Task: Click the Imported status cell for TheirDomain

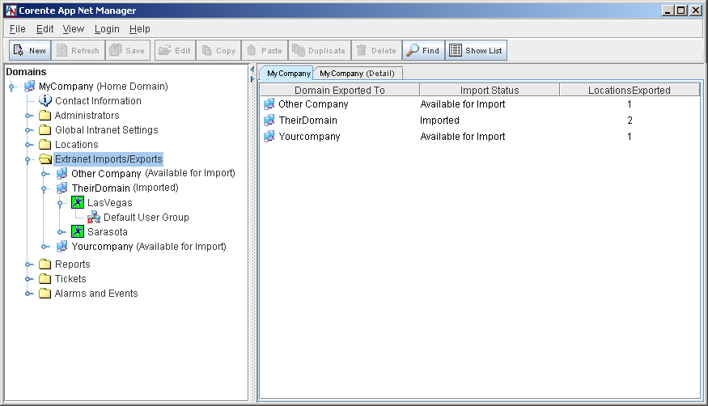Action: 440,121
